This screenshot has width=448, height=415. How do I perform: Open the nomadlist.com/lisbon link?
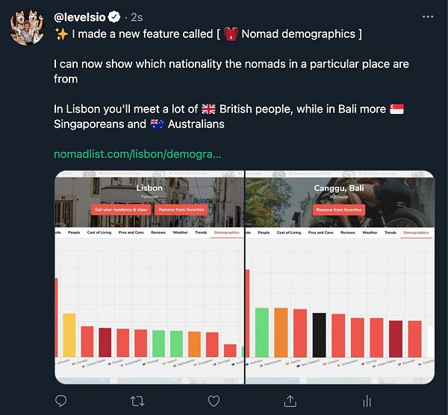137,154
